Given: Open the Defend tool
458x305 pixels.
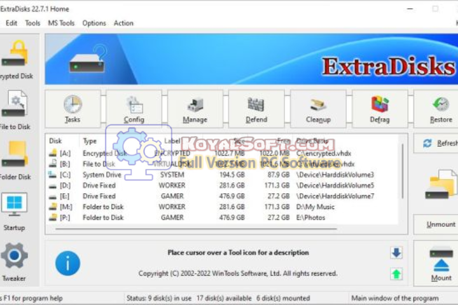Looking at the screenshot, I should tap(256, 109).
